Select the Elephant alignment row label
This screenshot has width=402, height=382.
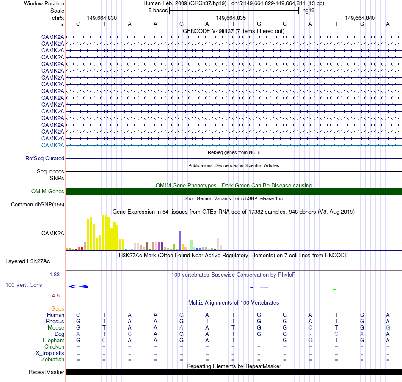[53, 341]
